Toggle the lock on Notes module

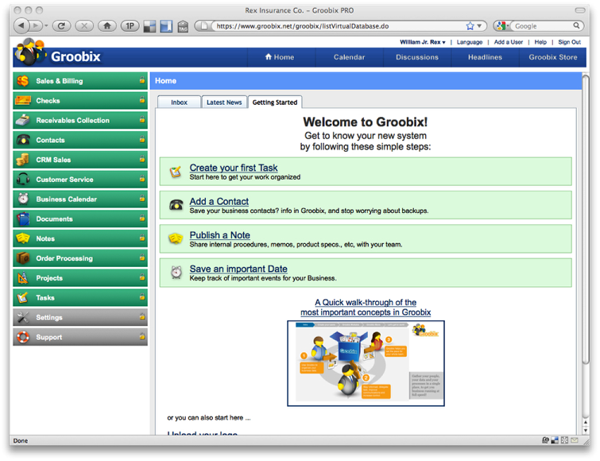[x=142, y=238]
